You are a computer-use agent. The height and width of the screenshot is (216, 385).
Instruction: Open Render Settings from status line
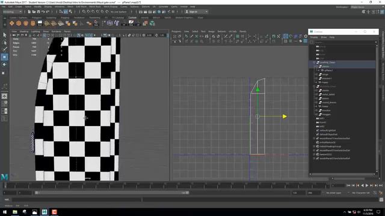tap(155, 11)
